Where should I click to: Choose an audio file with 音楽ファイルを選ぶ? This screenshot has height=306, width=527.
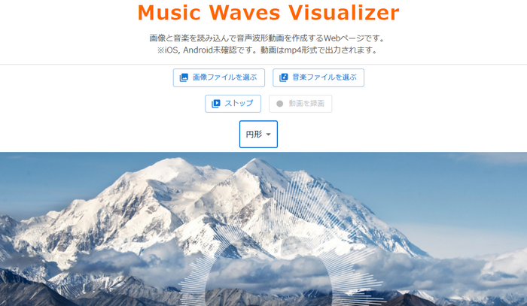[x=318, y=78]
